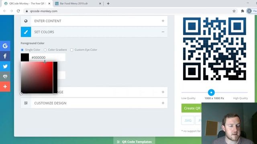Click the black foreground color swatch
Screen dimensions: 257x144
pos(25,58)
